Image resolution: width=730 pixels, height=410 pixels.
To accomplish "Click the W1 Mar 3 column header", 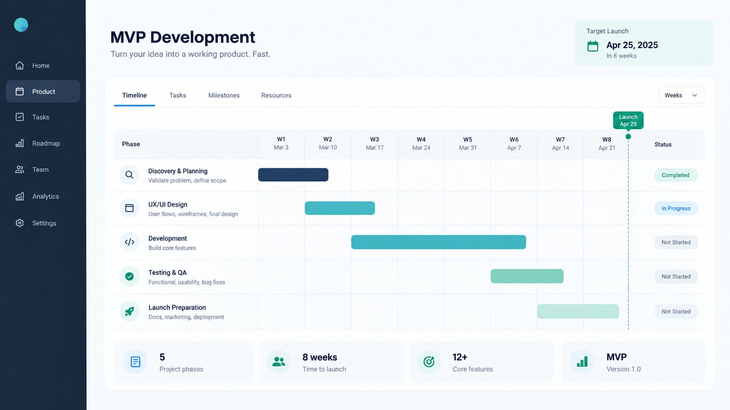I will (x=281, y=143).
